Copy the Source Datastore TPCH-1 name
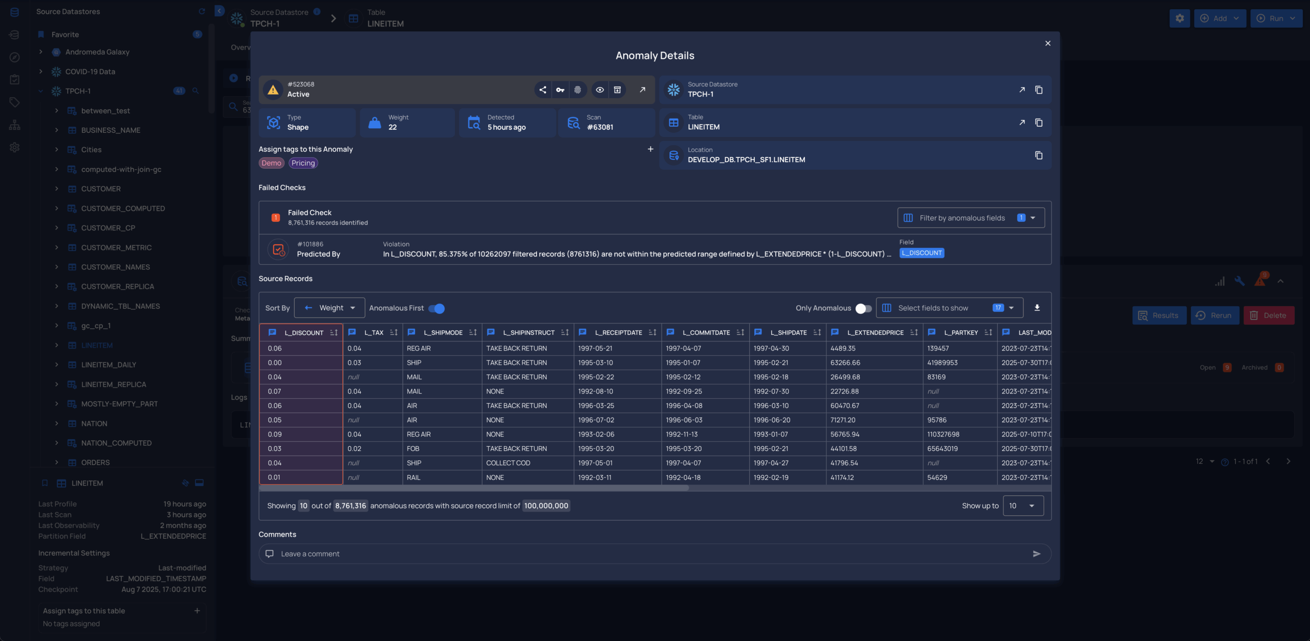1310x641 pixels. coord(1039,90)
